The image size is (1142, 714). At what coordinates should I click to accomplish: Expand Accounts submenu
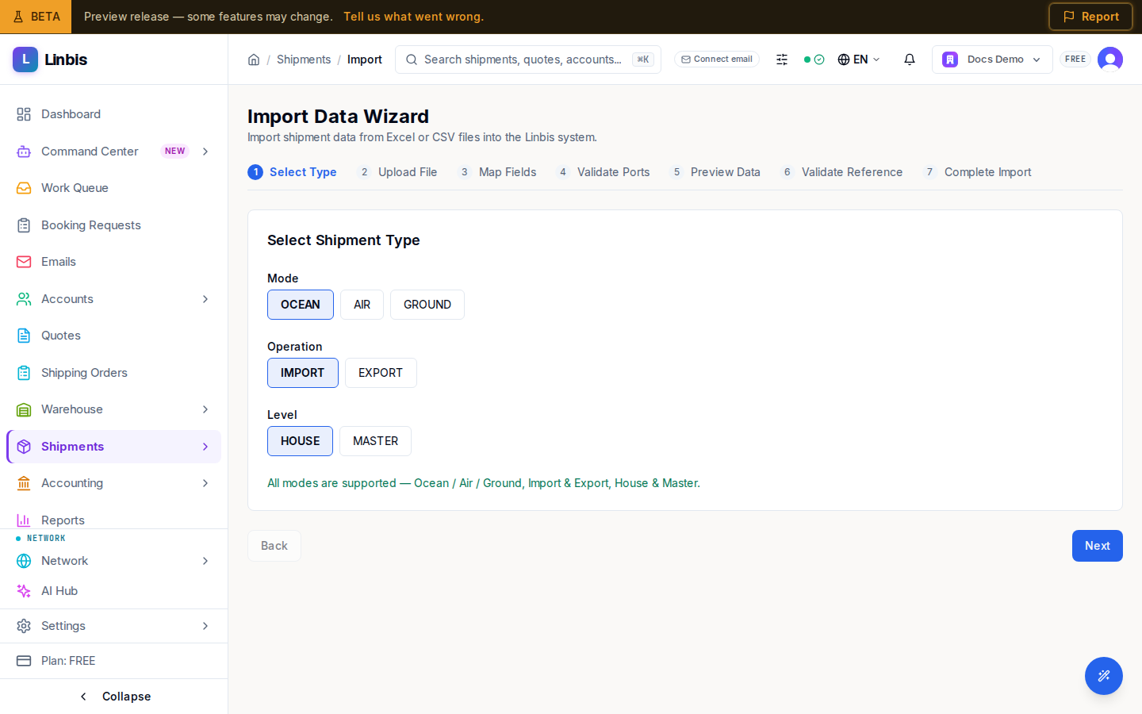(205, 299)
